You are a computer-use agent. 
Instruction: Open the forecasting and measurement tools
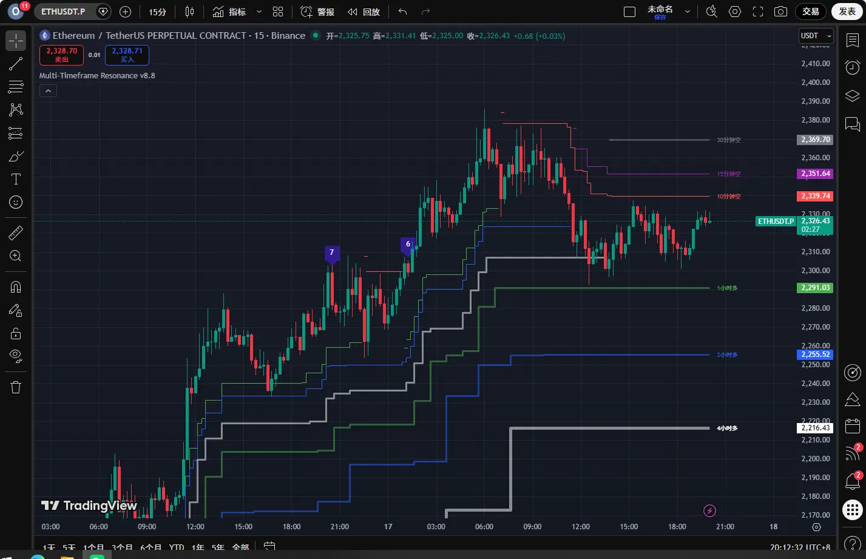[x=16, y=133]
